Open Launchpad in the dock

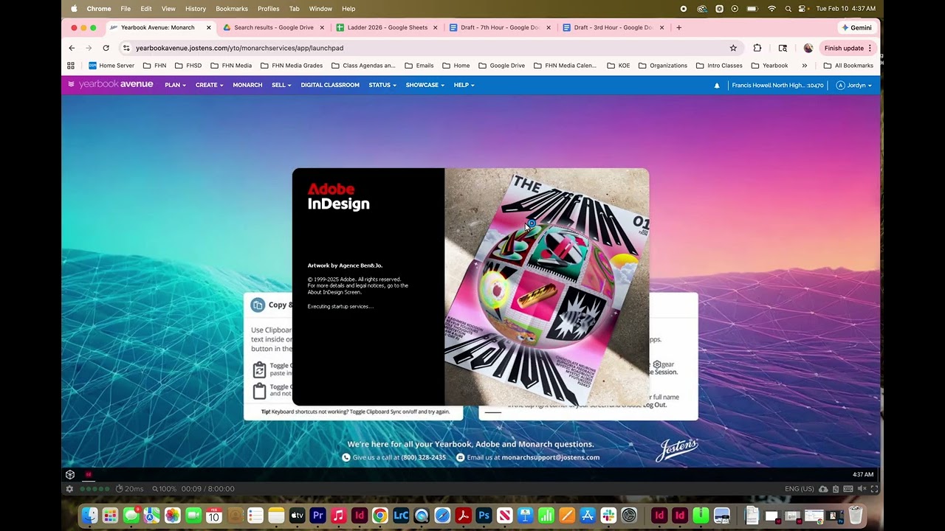(x=111, y=516)
